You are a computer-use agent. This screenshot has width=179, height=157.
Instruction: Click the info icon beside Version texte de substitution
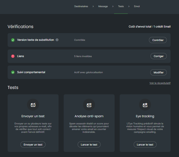(57, 40)
